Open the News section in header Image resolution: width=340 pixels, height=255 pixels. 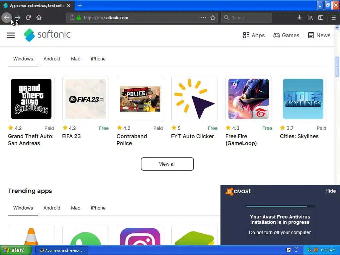(x=319, y=35)
